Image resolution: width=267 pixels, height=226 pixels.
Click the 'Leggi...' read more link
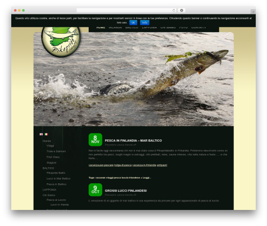[x=147, y=177]
